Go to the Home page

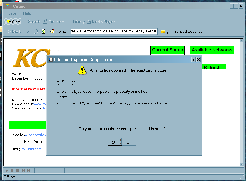(x=58, y=31)
